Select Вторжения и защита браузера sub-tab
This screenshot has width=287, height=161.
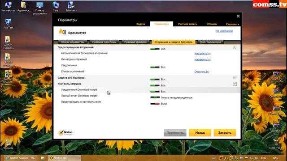(x=174, y=42)
